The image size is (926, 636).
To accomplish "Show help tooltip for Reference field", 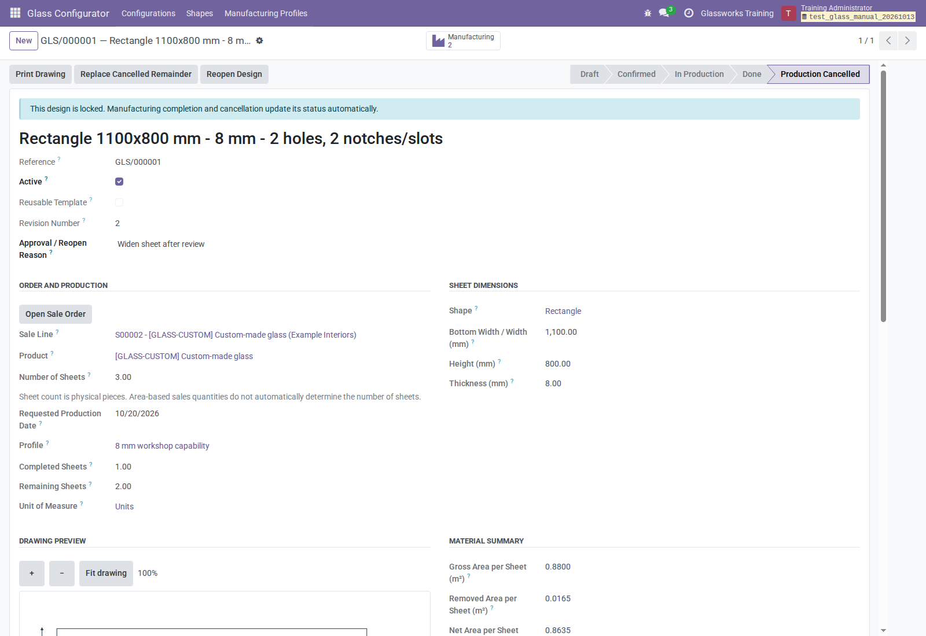I will [59, 158].
